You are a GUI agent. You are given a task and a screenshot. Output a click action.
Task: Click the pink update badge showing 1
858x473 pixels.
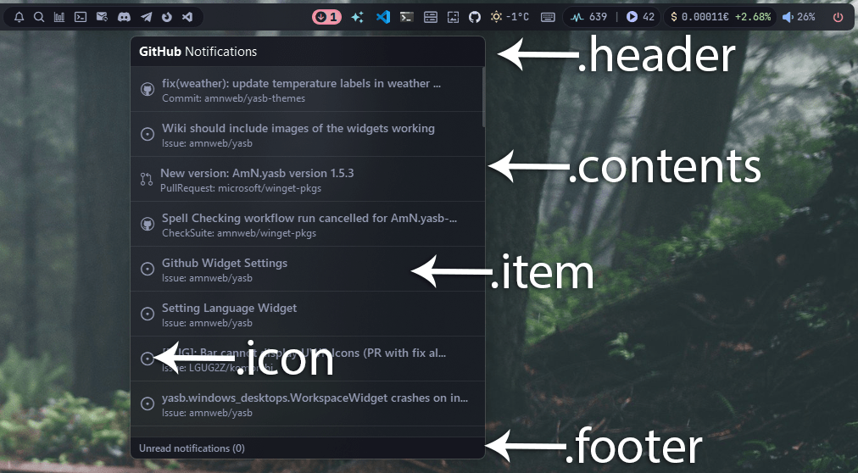click(326, 17)
